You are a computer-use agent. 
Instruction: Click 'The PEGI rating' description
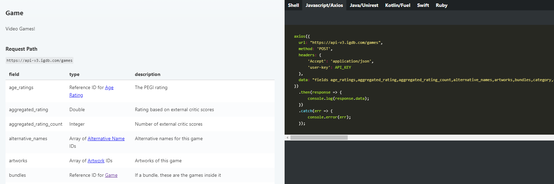tap(151, 87)
